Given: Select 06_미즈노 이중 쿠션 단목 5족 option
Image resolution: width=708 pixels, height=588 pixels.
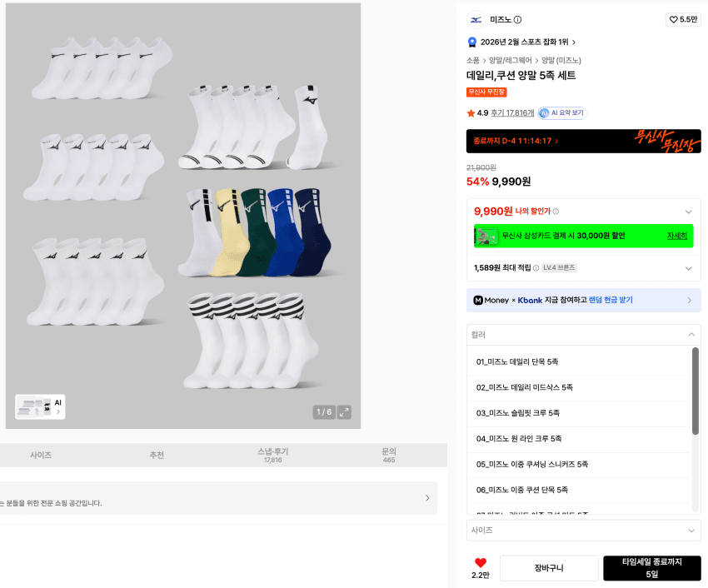Looking at the screenshot, I should (x=579, y=490).
